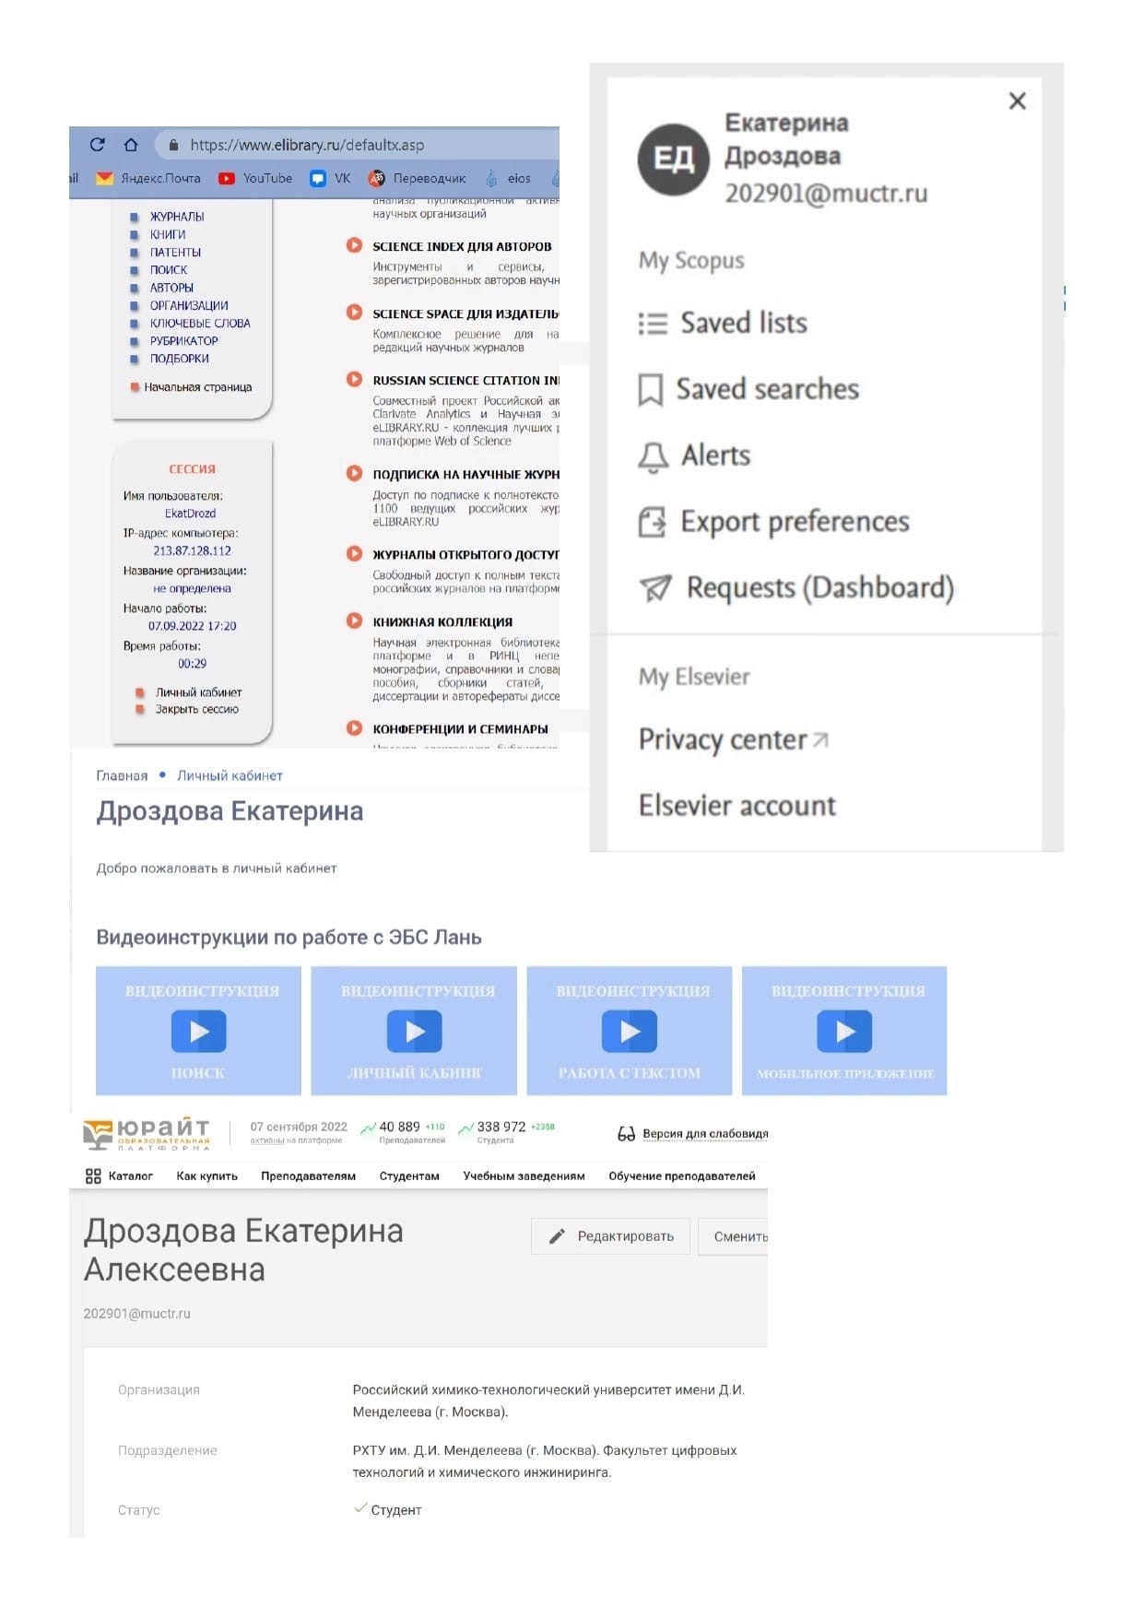Image resolution: width=1143 pixels, height=1619 pixels.
Task: Close the Scopus user menu panel
Action: point(1018,101)
